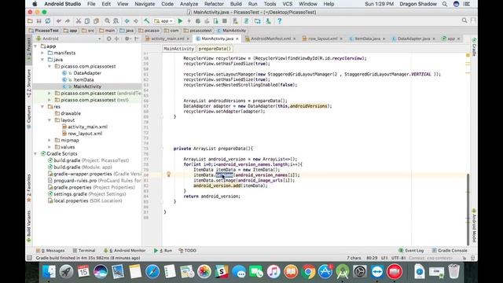Select row_layout.xml in project tree

click(x=85, y=134)
